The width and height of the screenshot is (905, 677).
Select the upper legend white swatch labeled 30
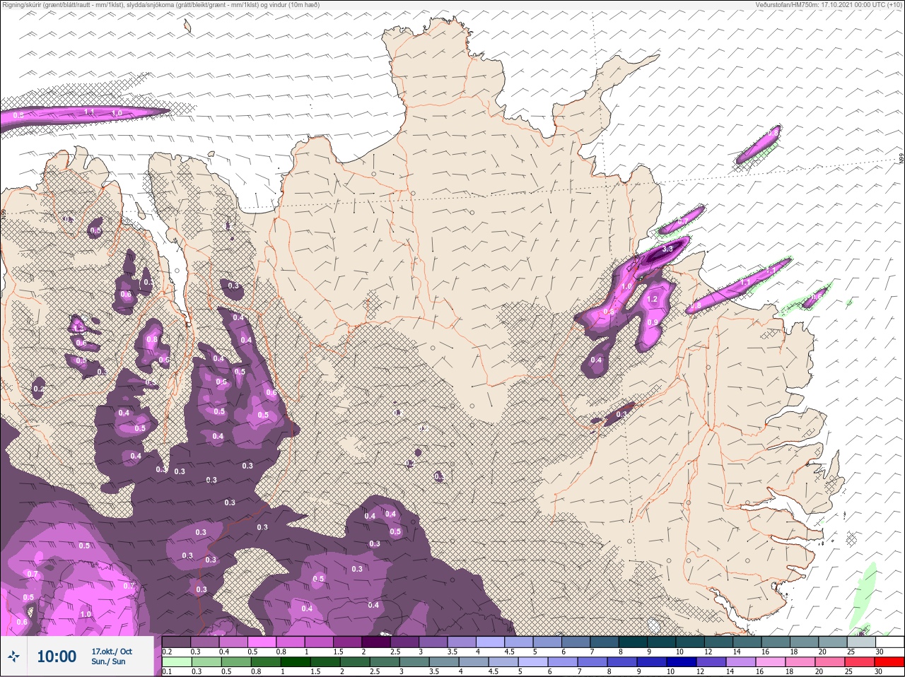[x=890, y=642]
